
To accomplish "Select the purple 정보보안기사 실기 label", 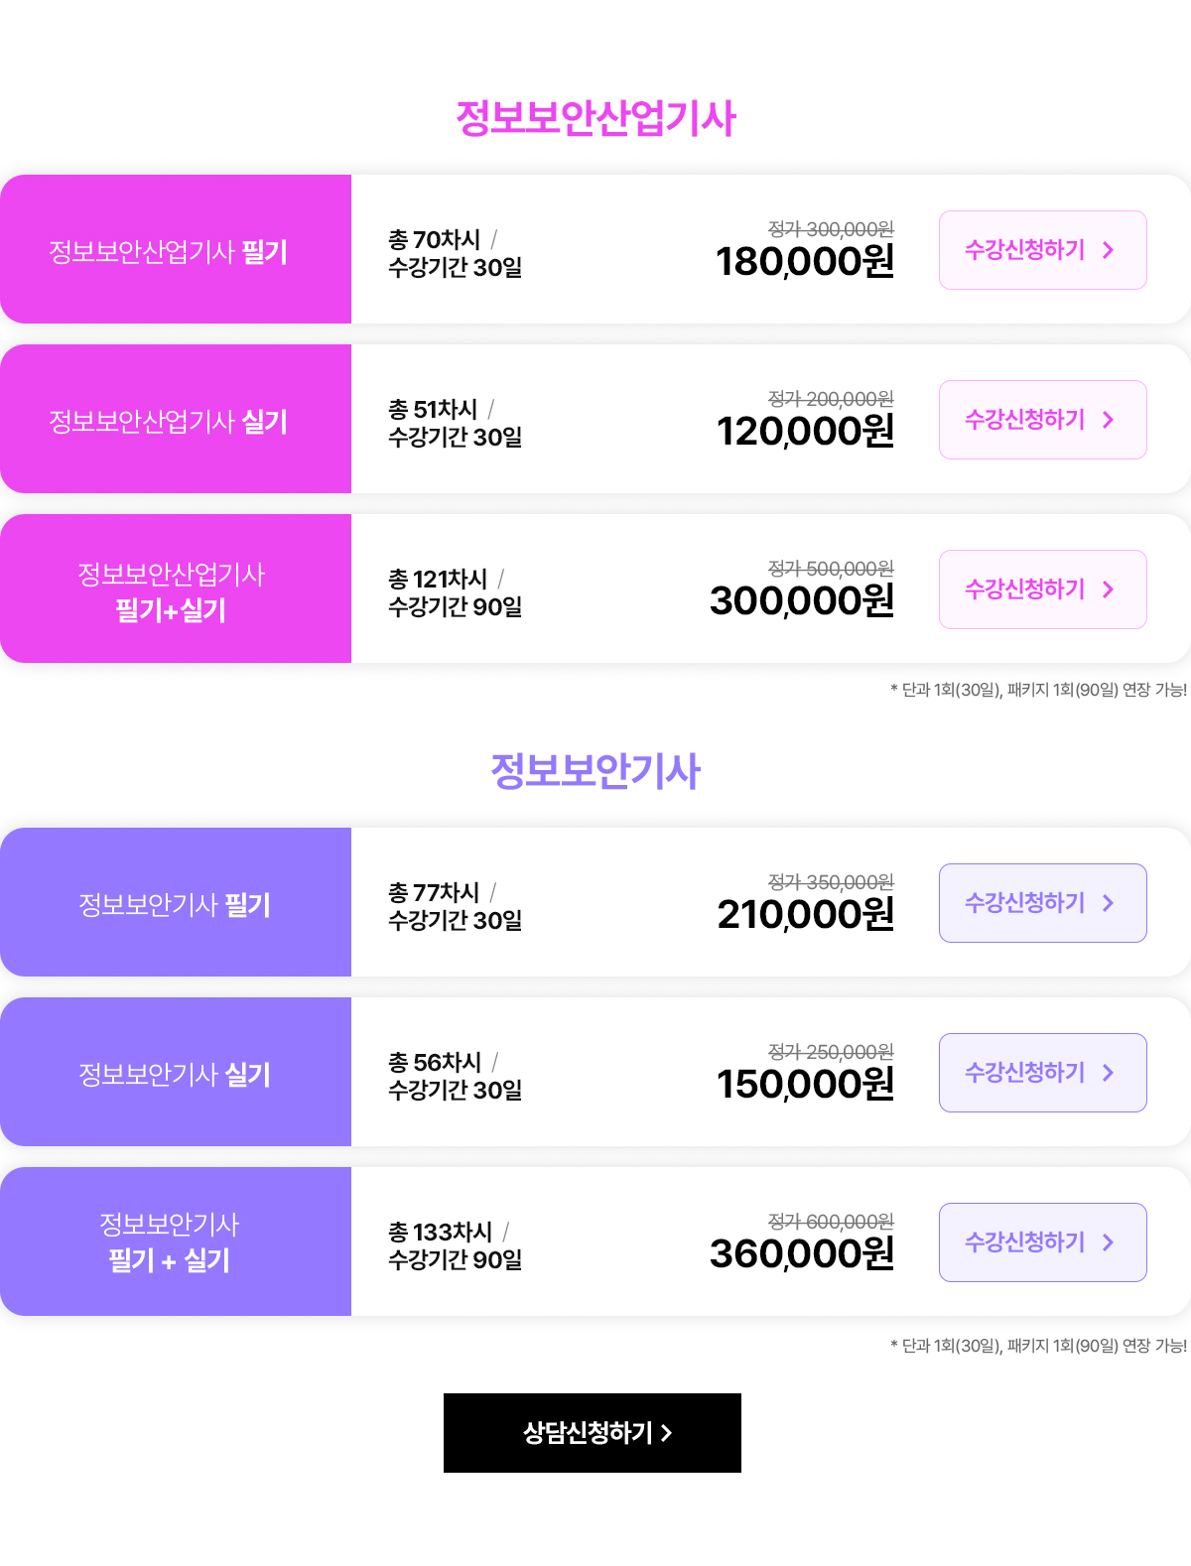I will coord(175,1075).
